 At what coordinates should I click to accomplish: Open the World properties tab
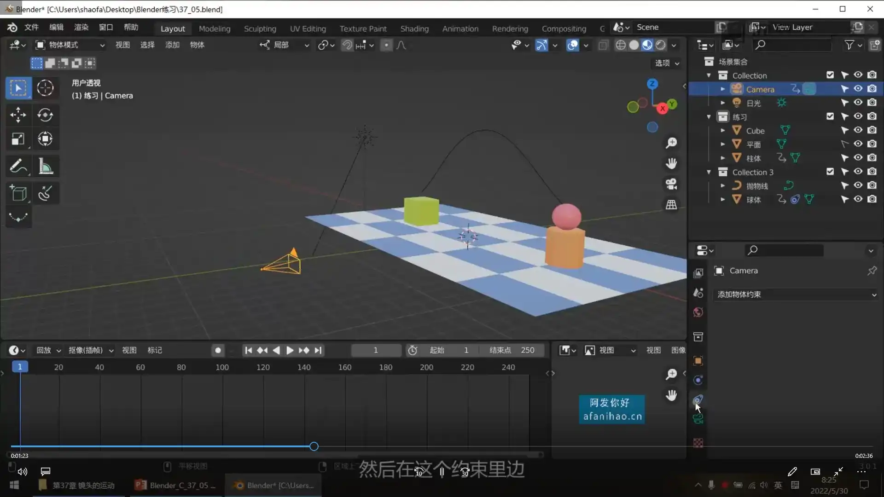click(x=698, y=312)
